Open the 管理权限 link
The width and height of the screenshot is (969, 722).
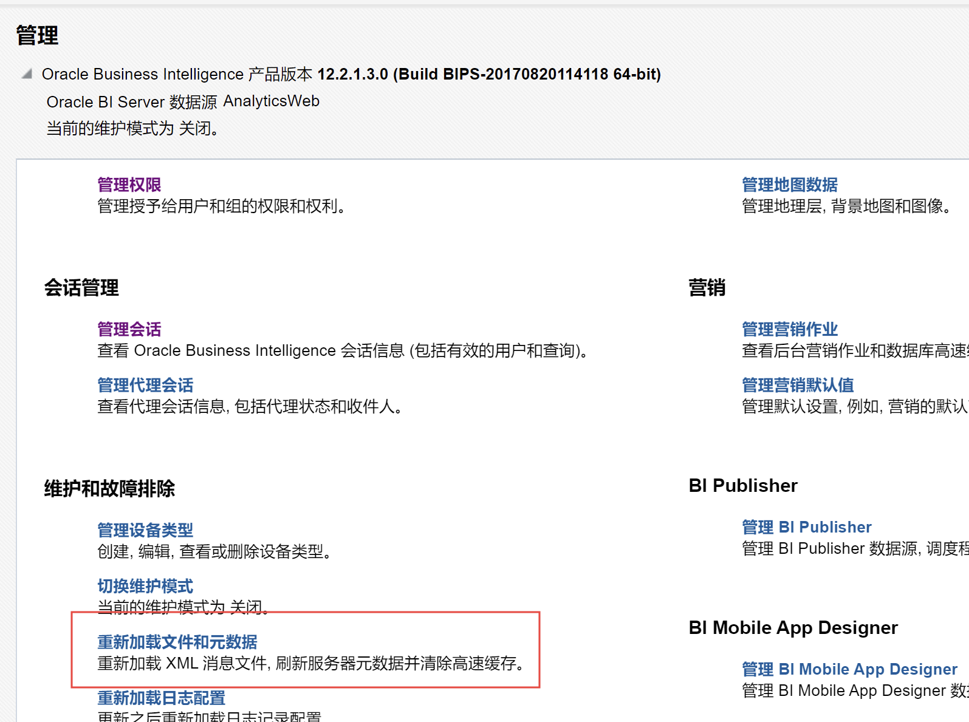point(129,185)
